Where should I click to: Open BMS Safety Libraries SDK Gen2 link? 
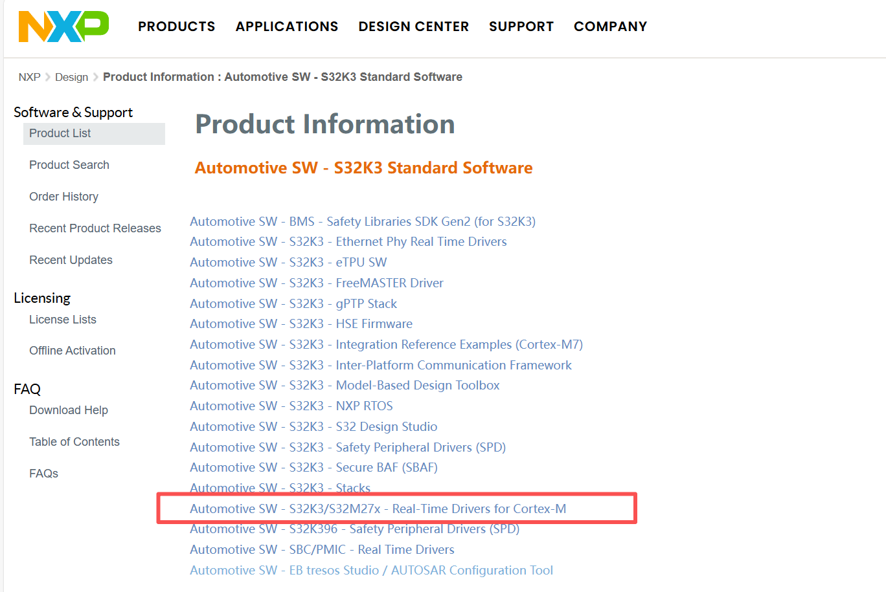tap(363, 221)
